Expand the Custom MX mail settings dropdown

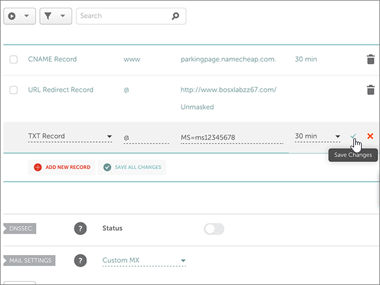pyautogui.click(x=144, y=260)
